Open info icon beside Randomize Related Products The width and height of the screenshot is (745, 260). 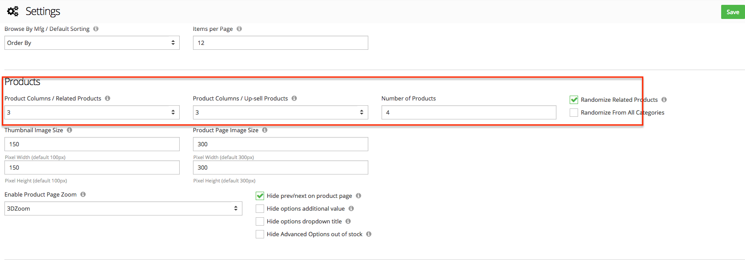pos(664,100)
